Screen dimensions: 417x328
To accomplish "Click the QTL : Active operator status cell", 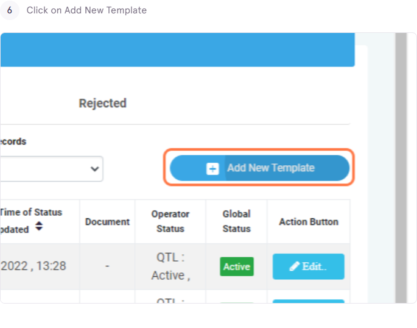I will pyautogui.click(x=170, y=266).
